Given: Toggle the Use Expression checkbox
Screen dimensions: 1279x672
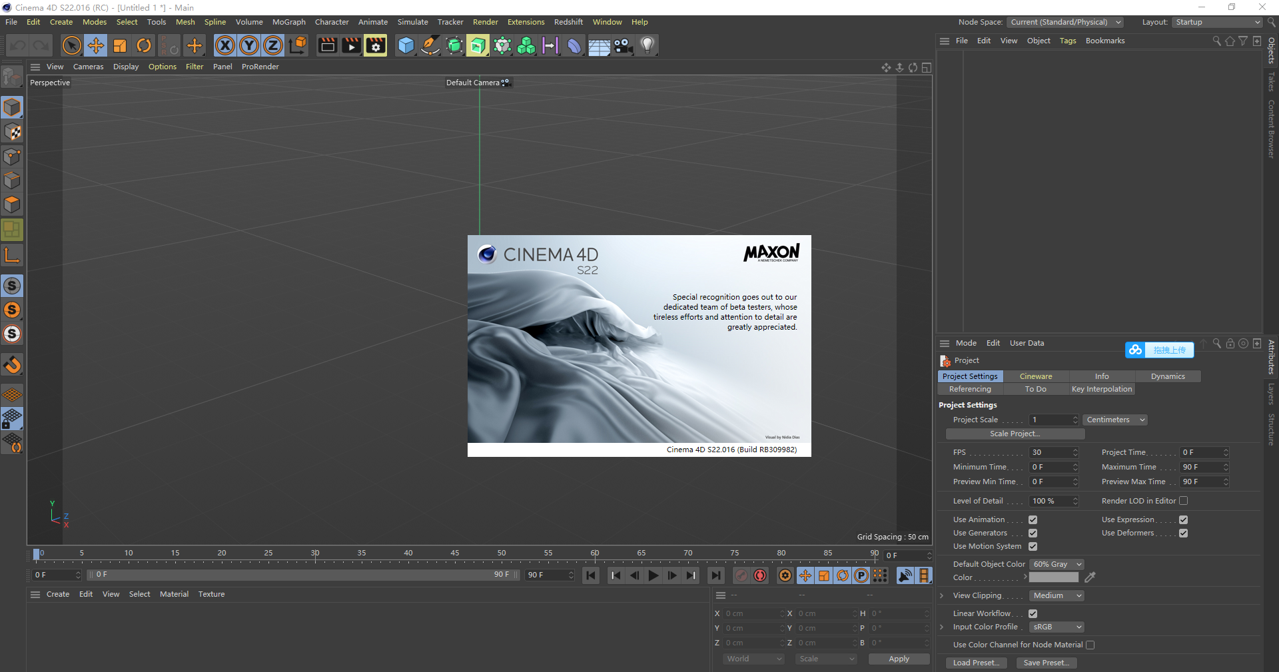Looking at the screenshot, I should pyautogui.click(x=1183, y=519).
